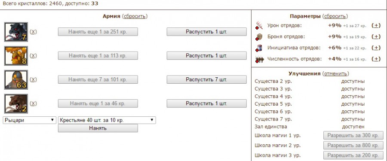The height and width of the screenshot is (161, 387).
Task: Remove the black dragon stack via (X)
Action: pyautogui.click(x=33, y=32)
